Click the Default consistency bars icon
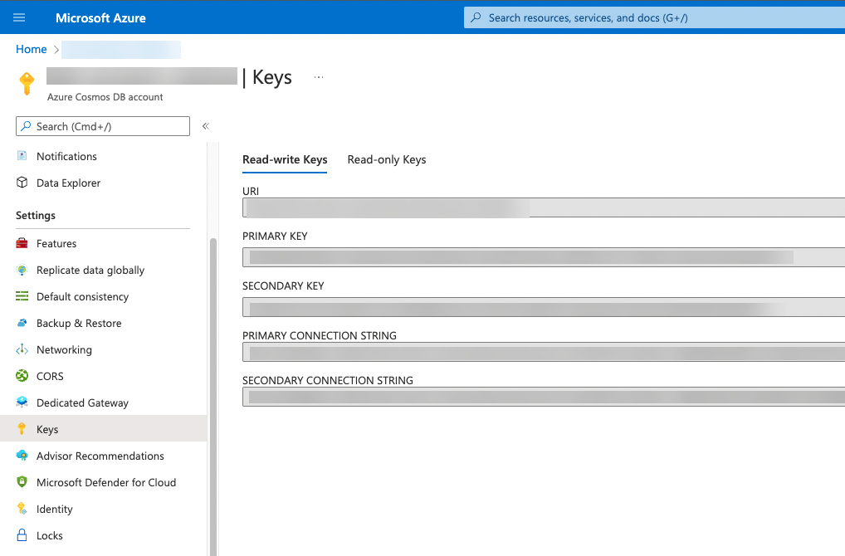The image size is (845, 556). pyautogui.click(x=22, y=295)
